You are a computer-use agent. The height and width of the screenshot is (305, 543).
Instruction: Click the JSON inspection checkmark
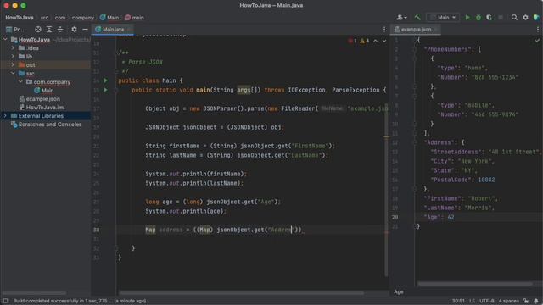[x=537, y=40]
